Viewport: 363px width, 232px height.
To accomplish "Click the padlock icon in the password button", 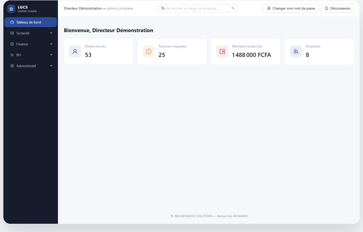I will point(269,8).
